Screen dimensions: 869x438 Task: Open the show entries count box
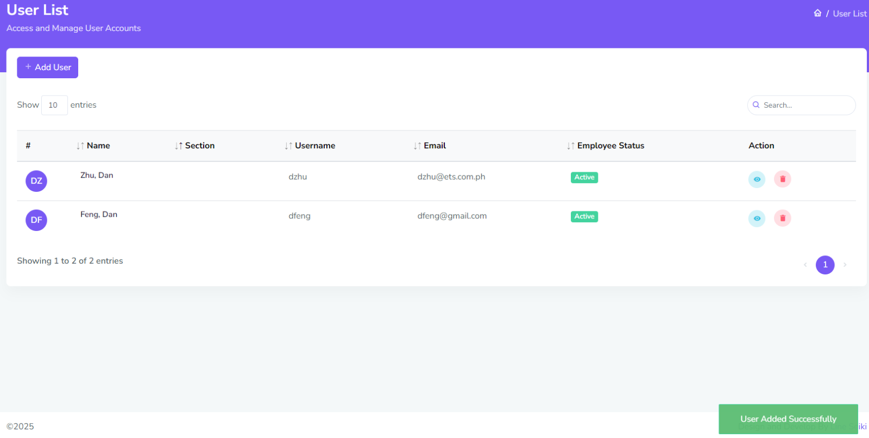pos(54,105)
